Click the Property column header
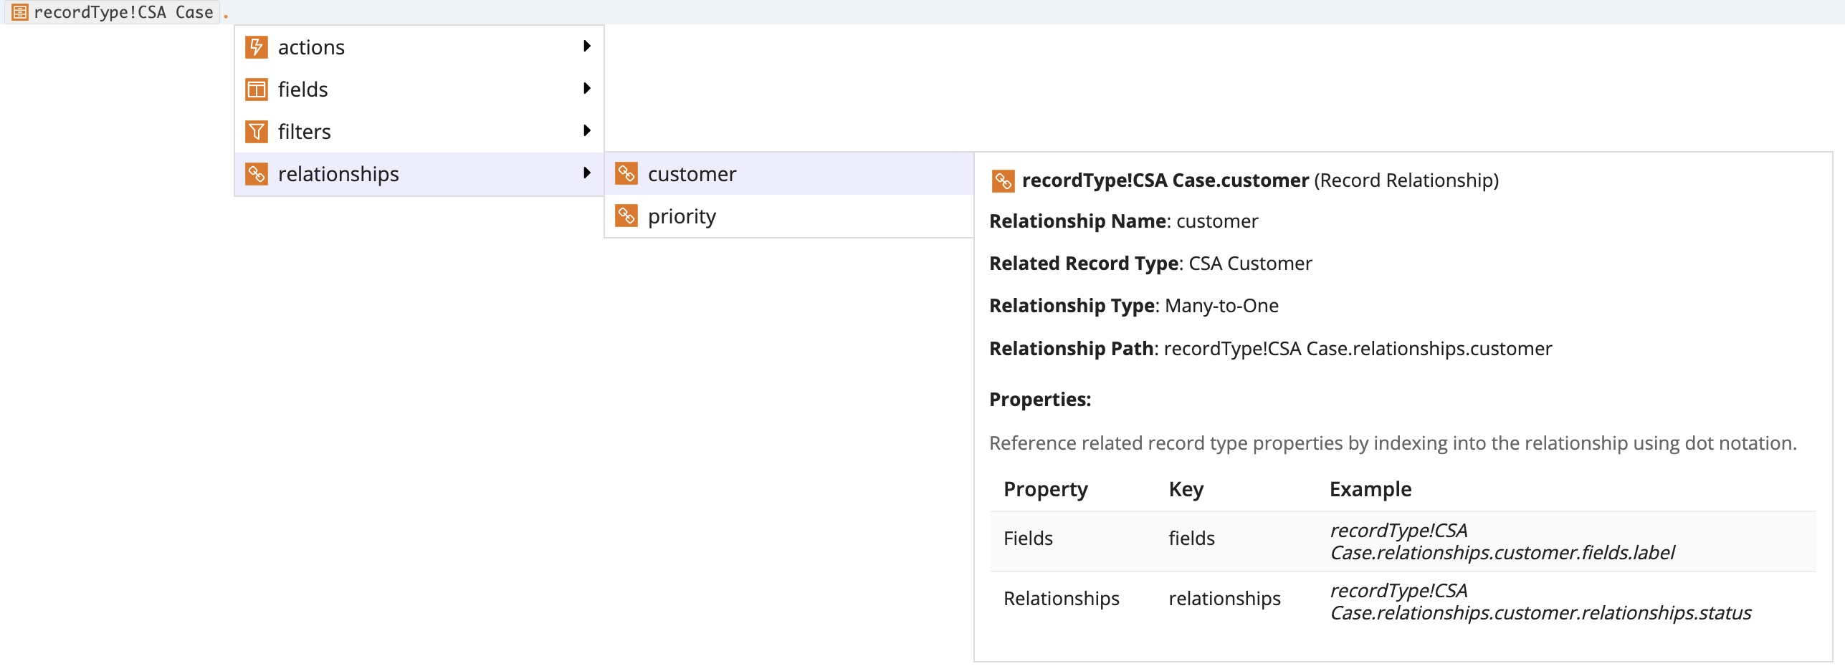Screen dimensions: 1845x666 1046,489
